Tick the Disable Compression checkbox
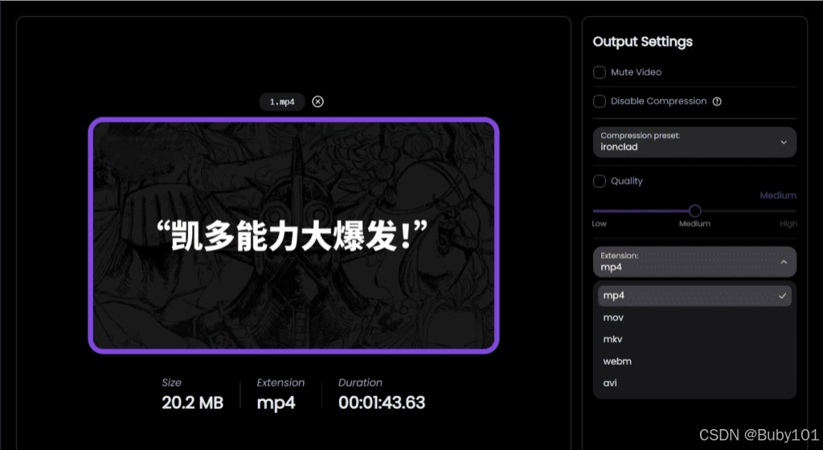This screenshot has height=450, width=823. click(x=600, y=101)
